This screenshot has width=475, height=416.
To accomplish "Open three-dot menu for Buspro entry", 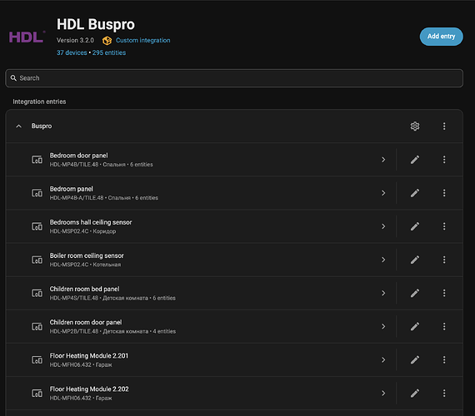I will click(444, 126).
